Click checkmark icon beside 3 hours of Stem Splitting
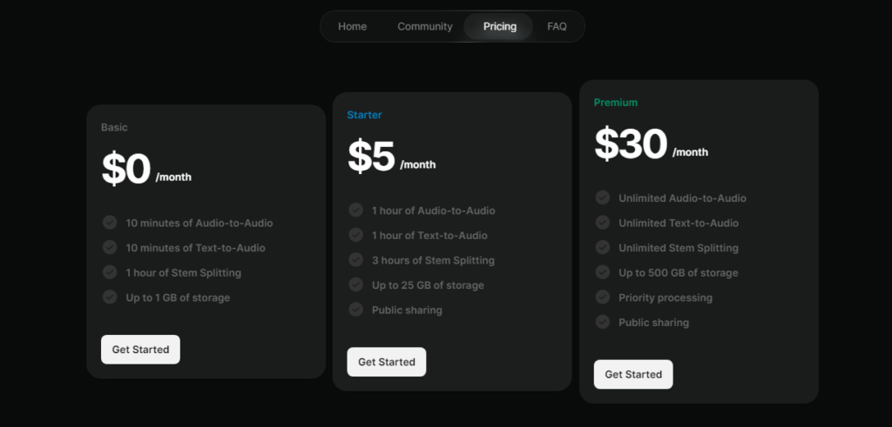Image resolution: width=892 pixels, height=427 pixels. pyautogui.click(x=355, y=260)
